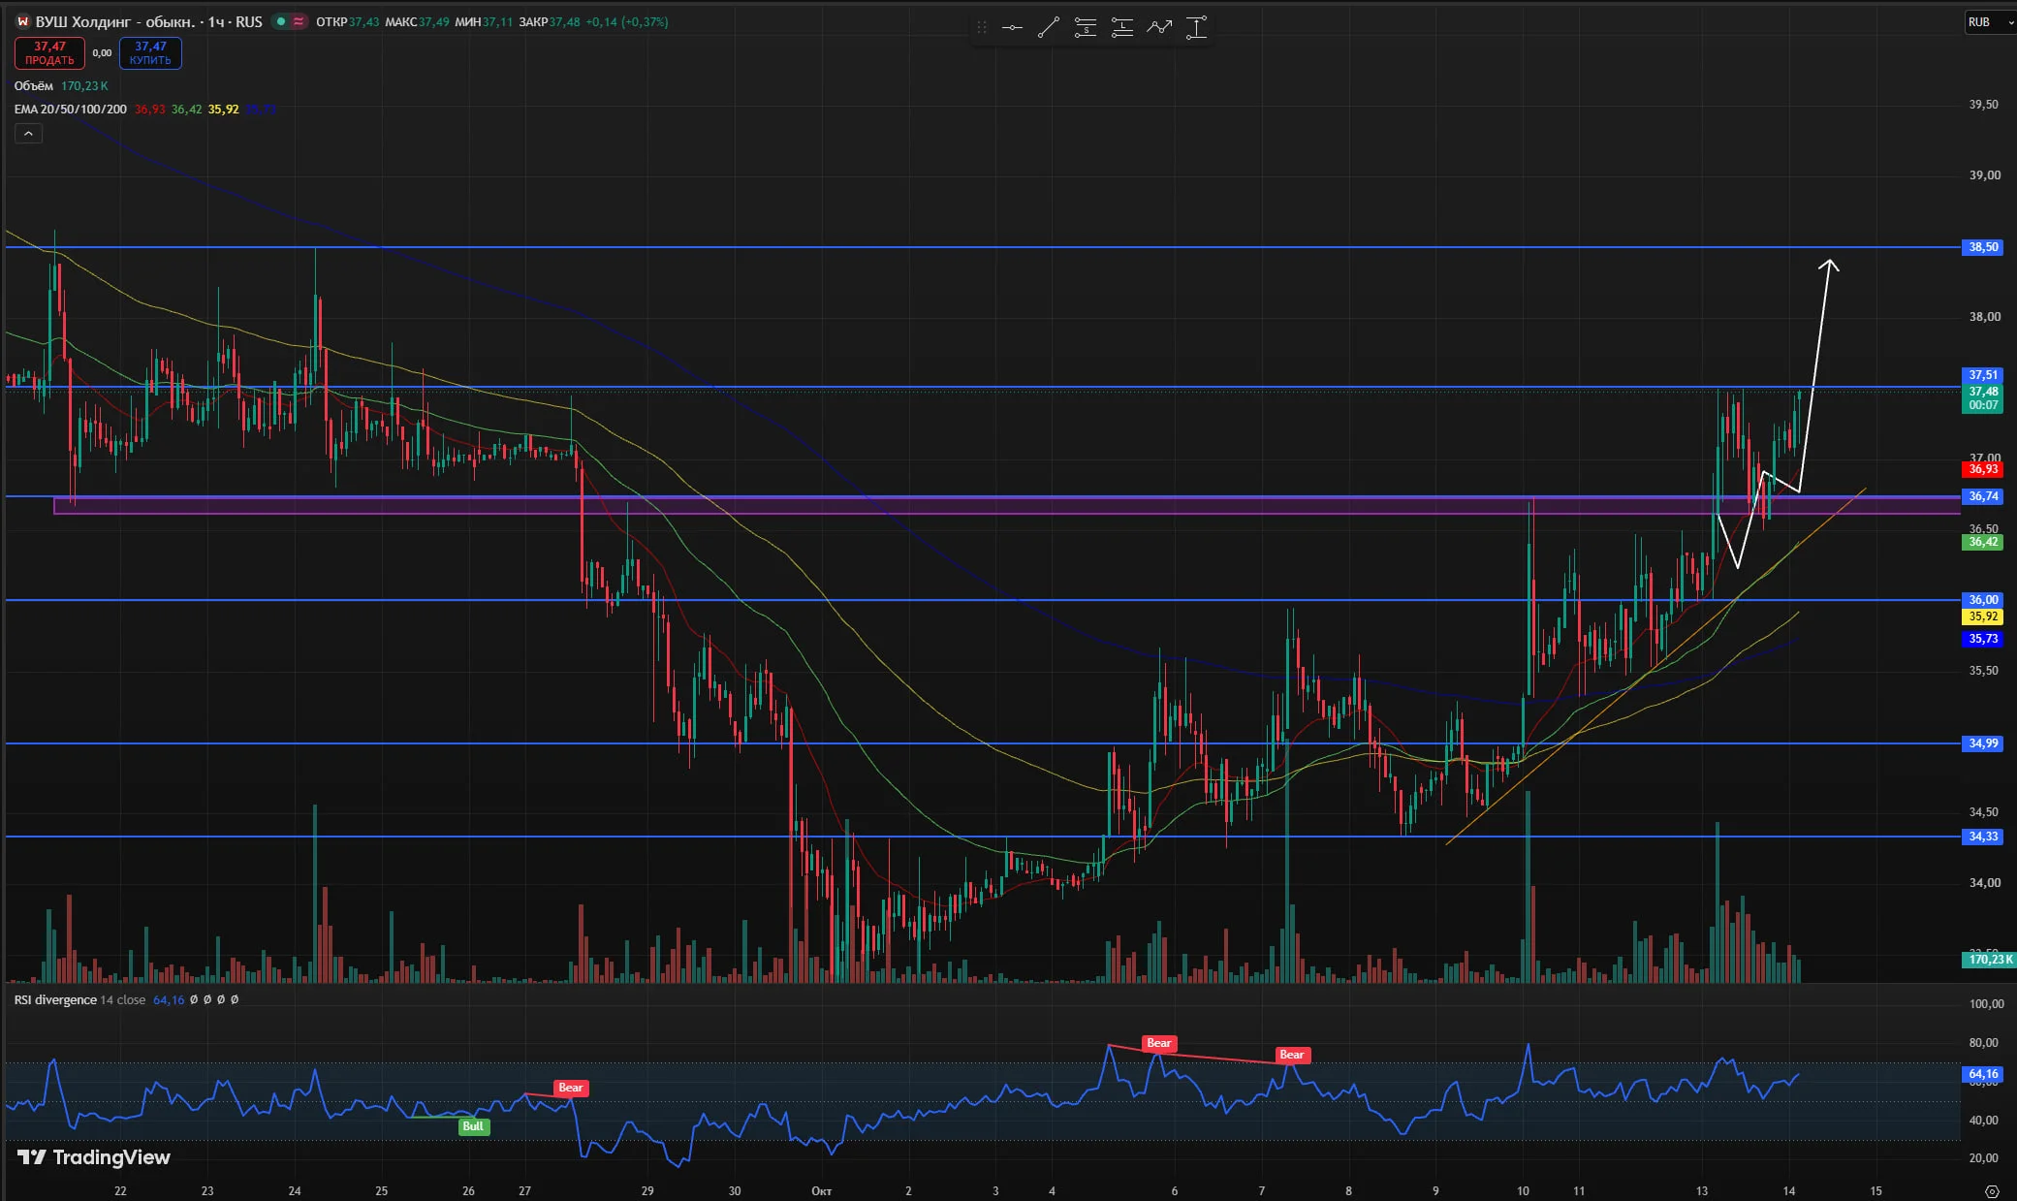
Task: Open chart settings gear at bottom right
Action: point(1992,1190)
